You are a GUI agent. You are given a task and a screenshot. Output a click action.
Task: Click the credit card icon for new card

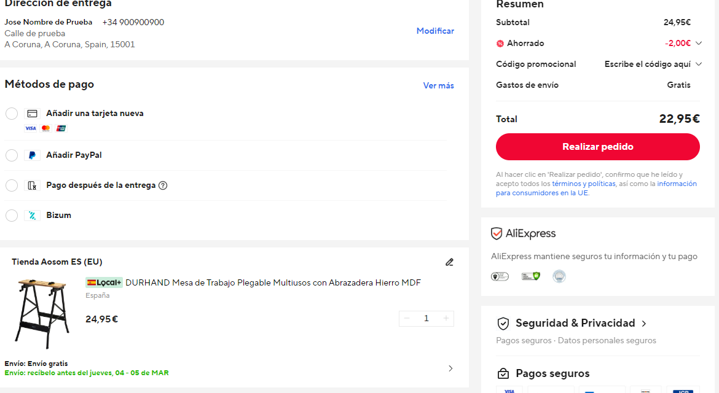tap(32, 114)
